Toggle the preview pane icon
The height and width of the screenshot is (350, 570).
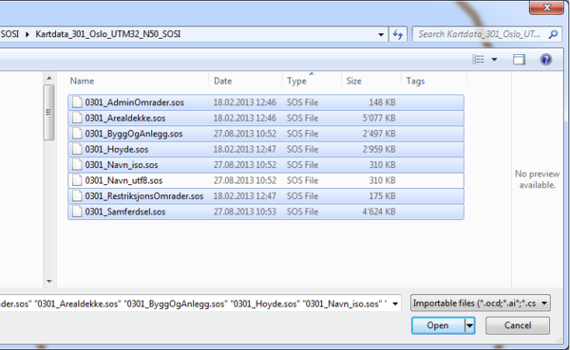tap(519, 59)
